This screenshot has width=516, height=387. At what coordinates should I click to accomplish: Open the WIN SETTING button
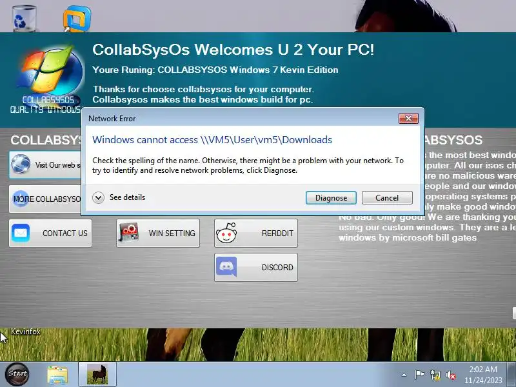click(x=158, y=233)
